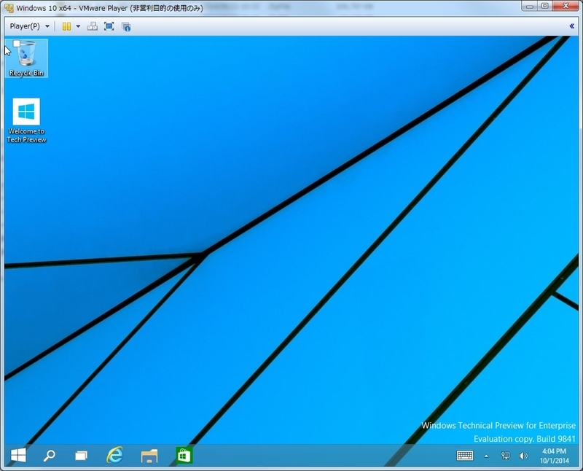This screenshot has height=471, width=583.
Task: Open the Windows Start button
Action: (x=18, y=456)
